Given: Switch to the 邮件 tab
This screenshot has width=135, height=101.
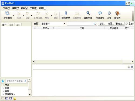Looking at the screenshot, I should click(x=4, y=25).
